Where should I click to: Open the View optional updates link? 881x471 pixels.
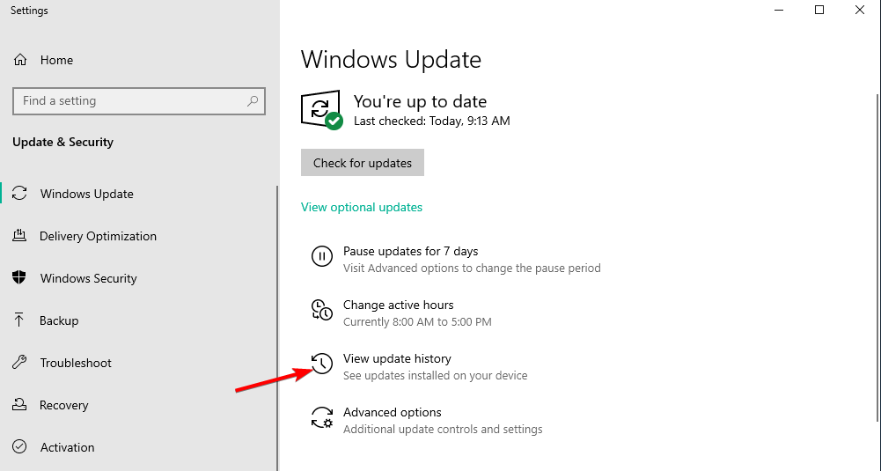pyautogui.click(x=361, y=207)
